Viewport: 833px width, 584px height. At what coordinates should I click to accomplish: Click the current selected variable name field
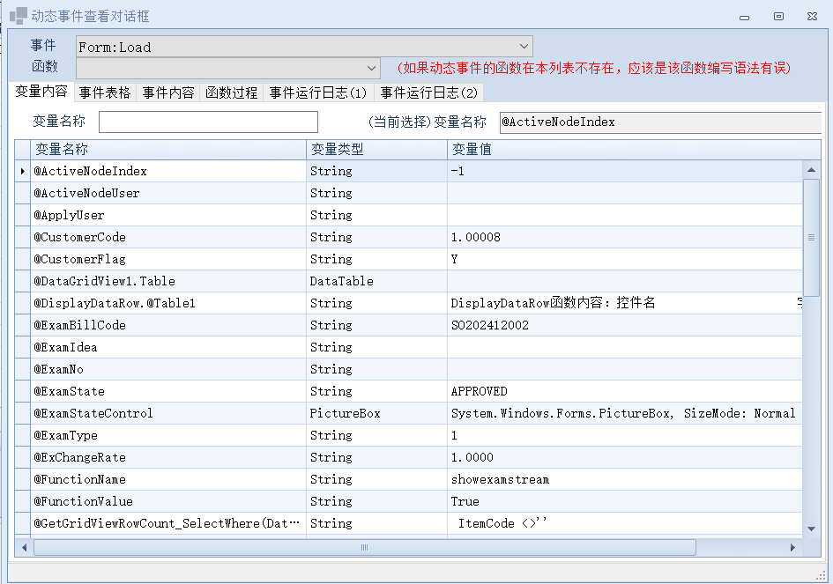[x=659, y=122]
